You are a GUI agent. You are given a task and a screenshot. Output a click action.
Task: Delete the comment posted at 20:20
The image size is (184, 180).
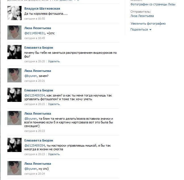point(54,61)
